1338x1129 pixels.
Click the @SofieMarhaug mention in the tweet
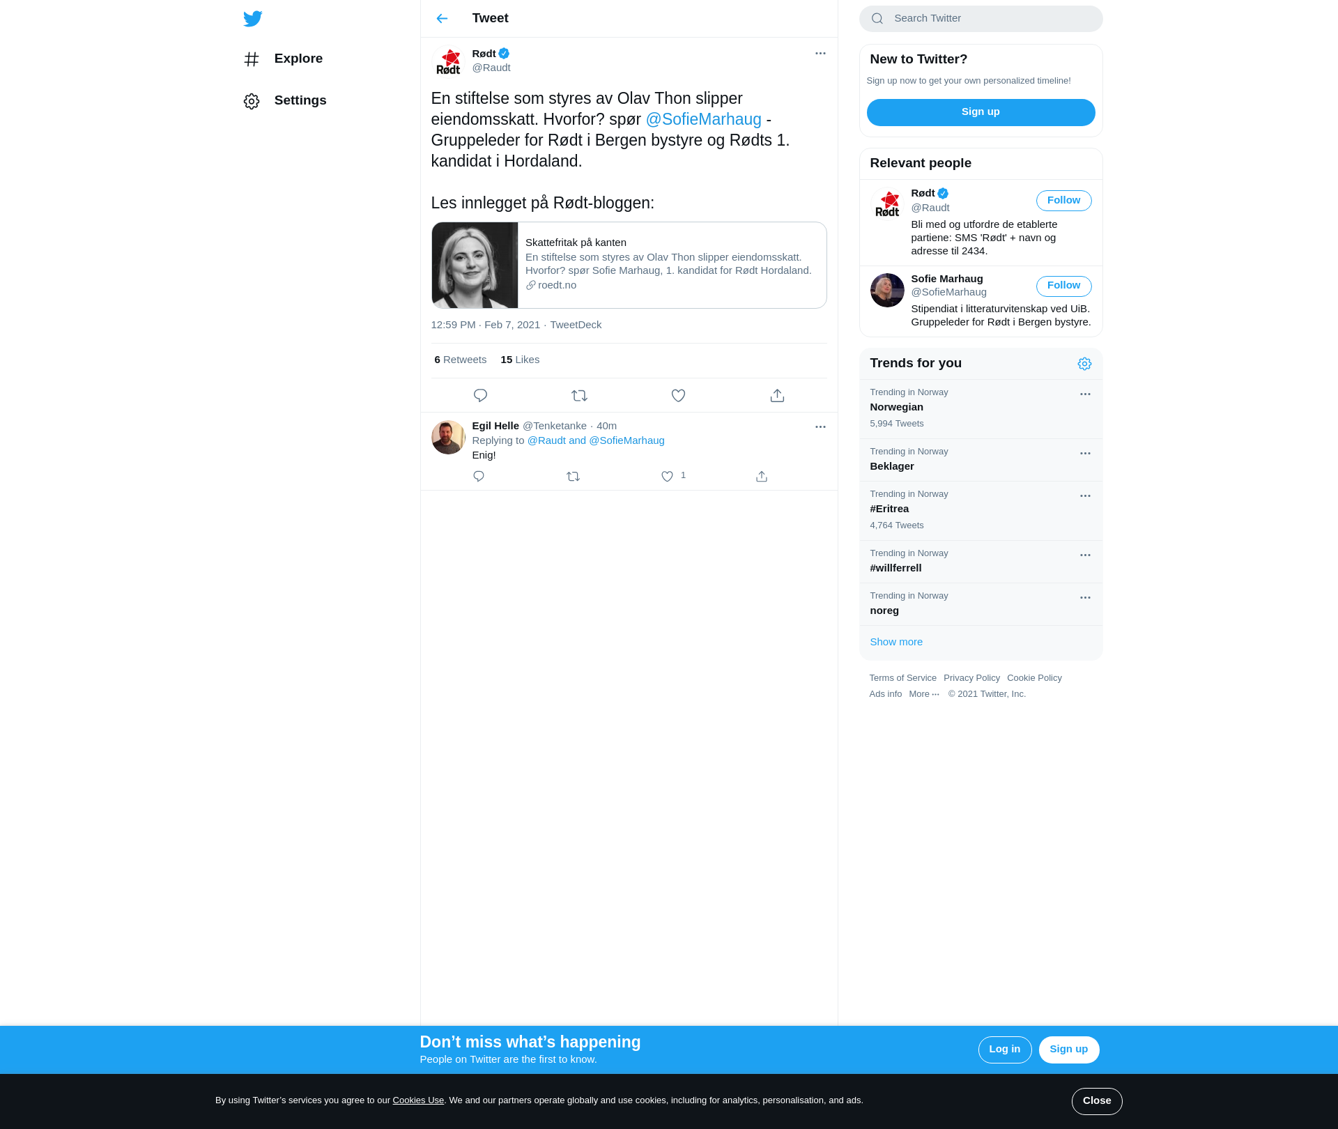click(703, 120)
